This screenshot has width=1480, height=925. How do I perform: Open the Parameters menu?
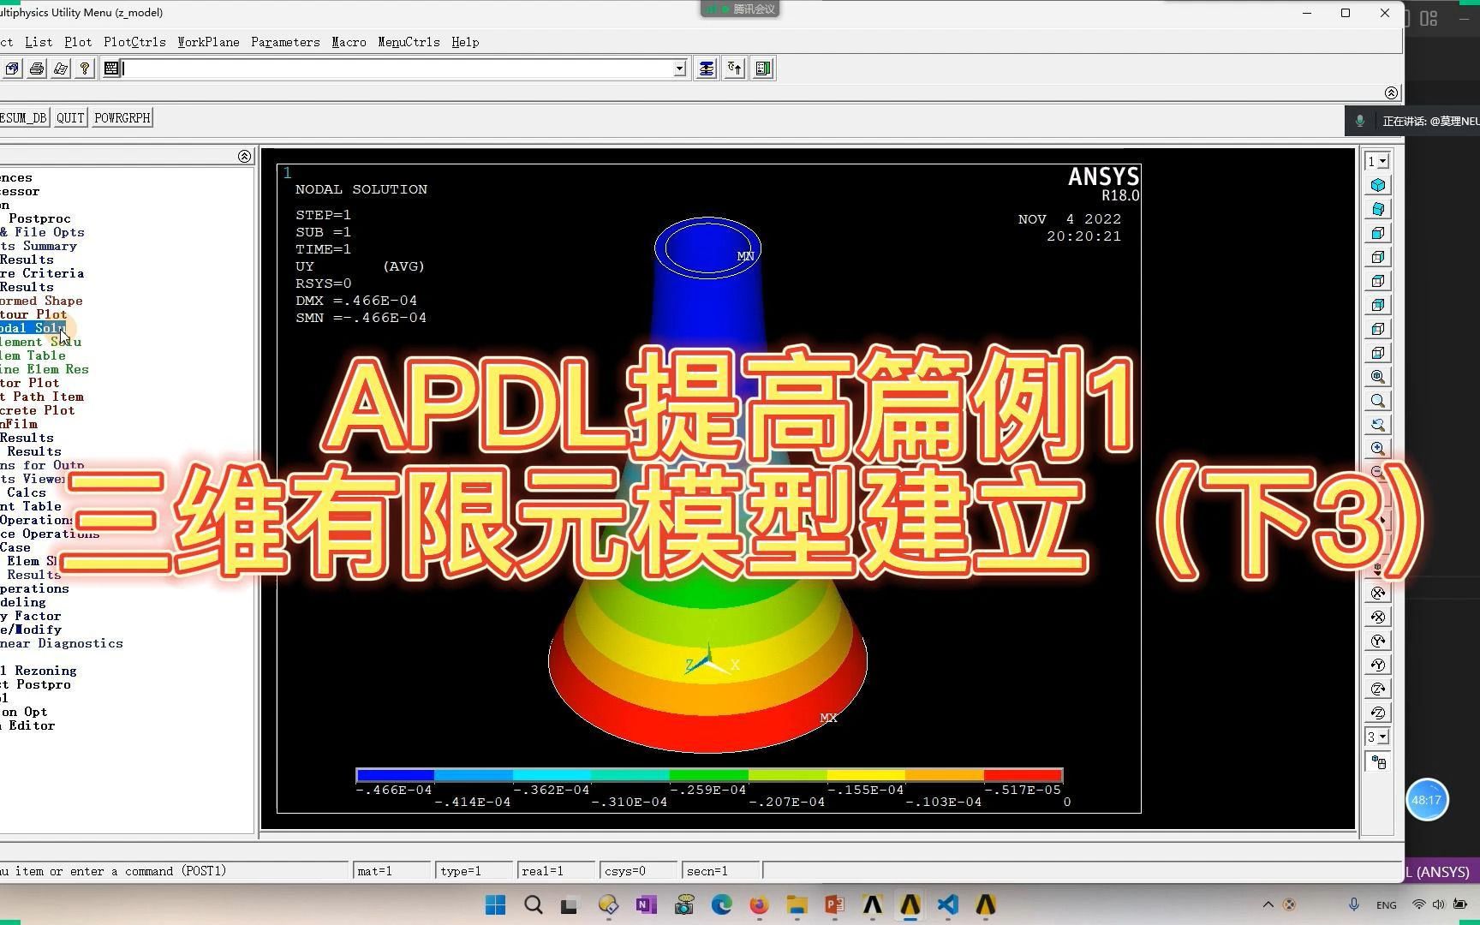285,42
